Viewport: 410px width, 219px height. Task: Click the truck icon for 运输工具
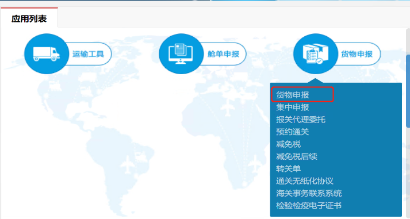[47, 54]
